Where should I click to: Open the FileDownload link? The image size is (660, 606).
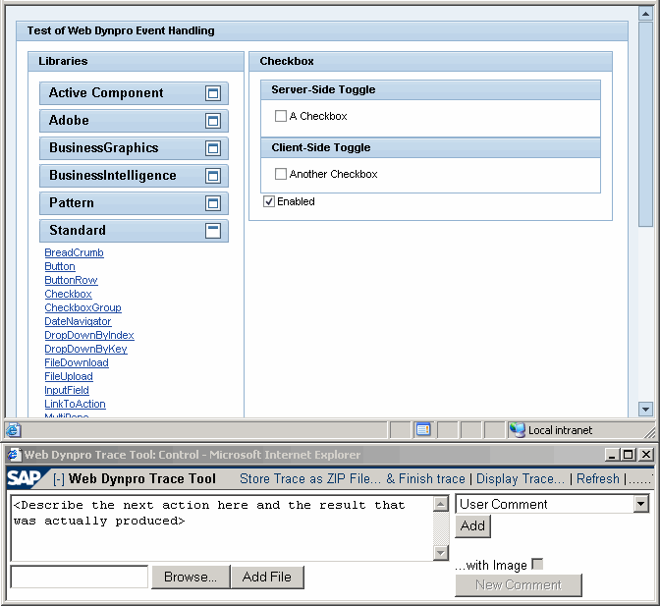[x=77, y=362]
